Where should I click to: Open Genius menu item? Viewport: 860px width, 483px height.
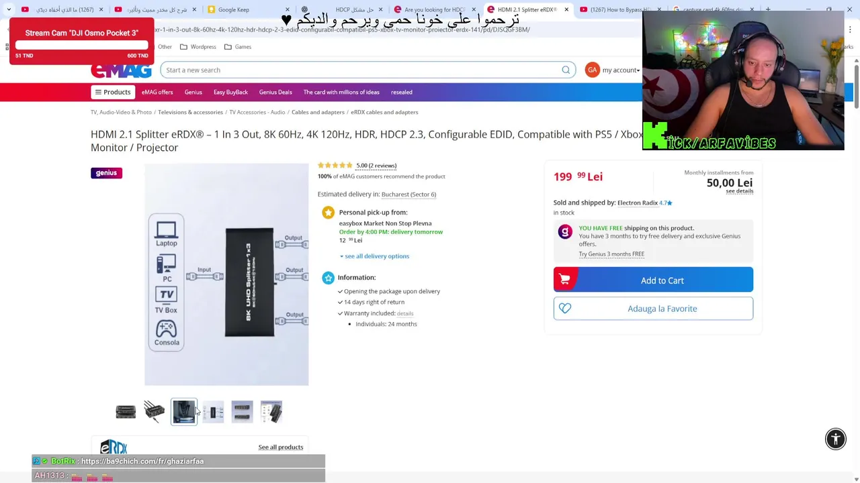[193, 92]
